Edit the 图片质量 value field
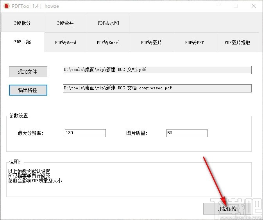The height and width of the screenshot is (220, 263). (187, 133)
